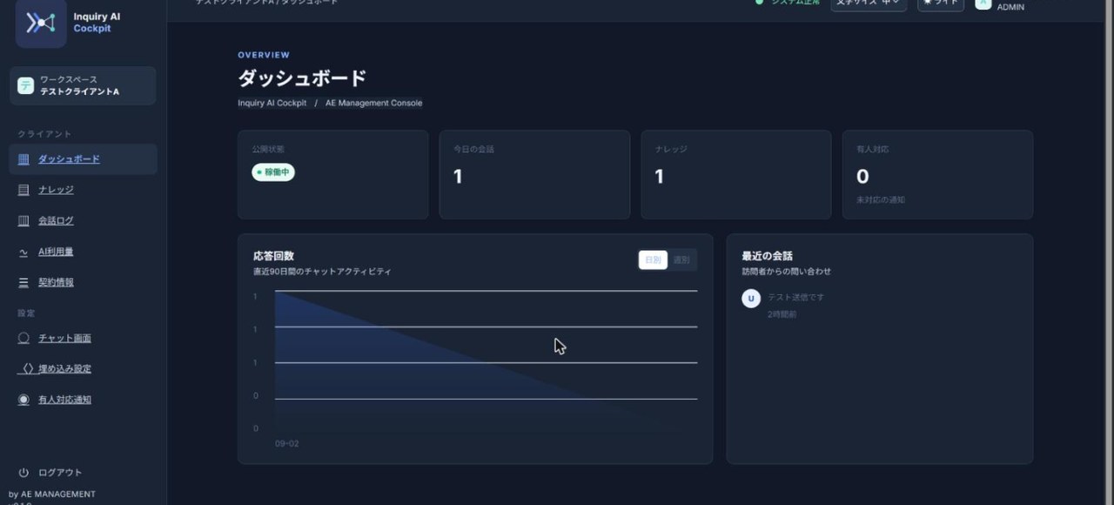Open the 文字サイズ dropdown
1114x505 pixels.
pyautogui.click(x=869, y=3)
